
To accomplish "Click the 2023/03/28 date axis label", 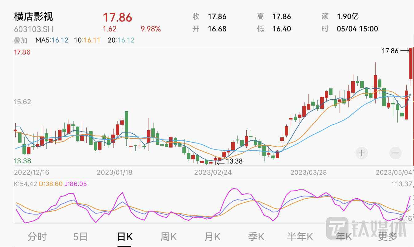I will point(309,172).
